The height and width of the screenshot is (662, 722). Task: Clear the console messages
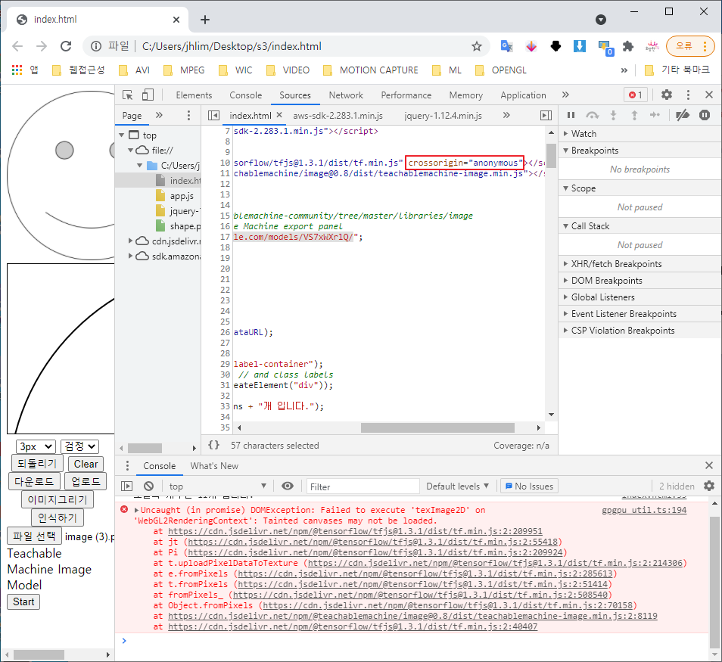[148, 486]
